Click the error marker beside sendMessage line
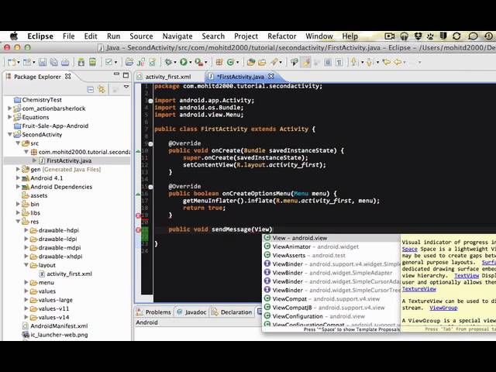Image resolution: width=496 pixels, height=372 pixels. pyautogui.click(x=138, y=230)
